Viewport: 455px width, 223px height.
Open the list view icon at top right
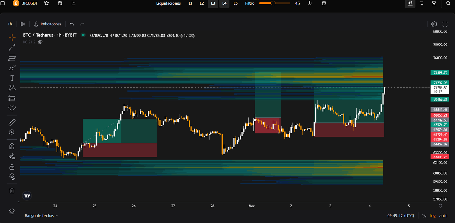click(x=422, y=3)
